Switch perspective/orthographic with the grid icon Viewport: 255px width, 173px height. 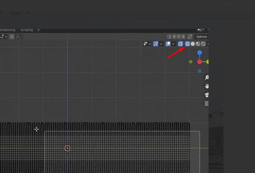coord(207,104)
